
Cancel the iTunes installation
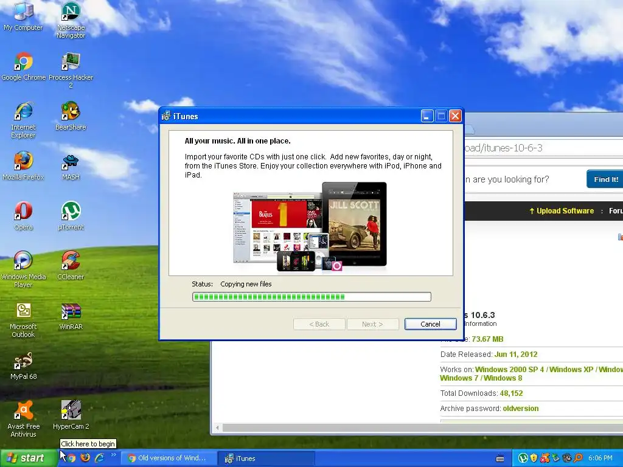(430, 324)
